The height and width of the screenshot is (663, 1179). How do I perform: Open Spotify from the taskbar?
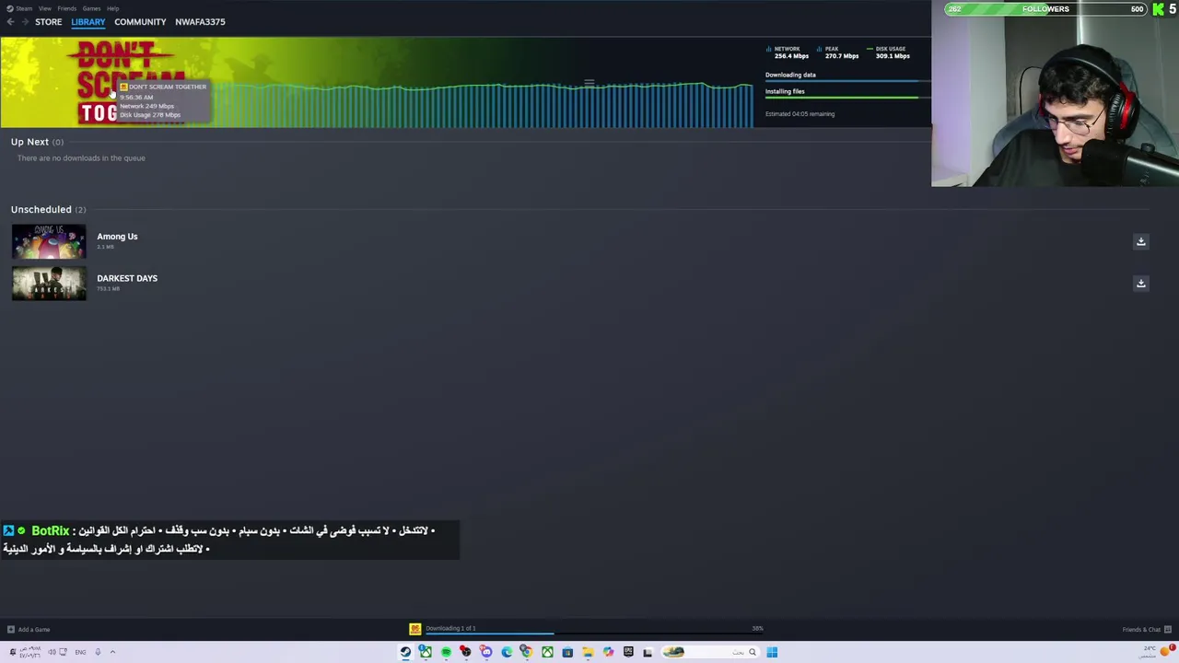(x=446, y=652)
